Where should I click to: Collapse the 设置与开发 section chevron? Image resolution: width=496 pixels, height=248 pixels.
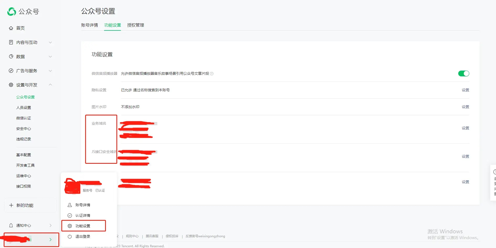click(50, 85)
